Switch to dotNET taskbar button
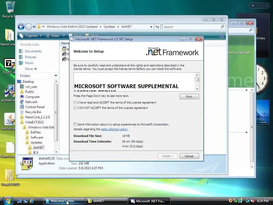The width and height of the screenshot is (273, 205). (x=107, y=201)
